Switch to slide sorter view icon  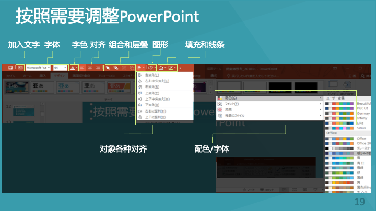point(295,190)
